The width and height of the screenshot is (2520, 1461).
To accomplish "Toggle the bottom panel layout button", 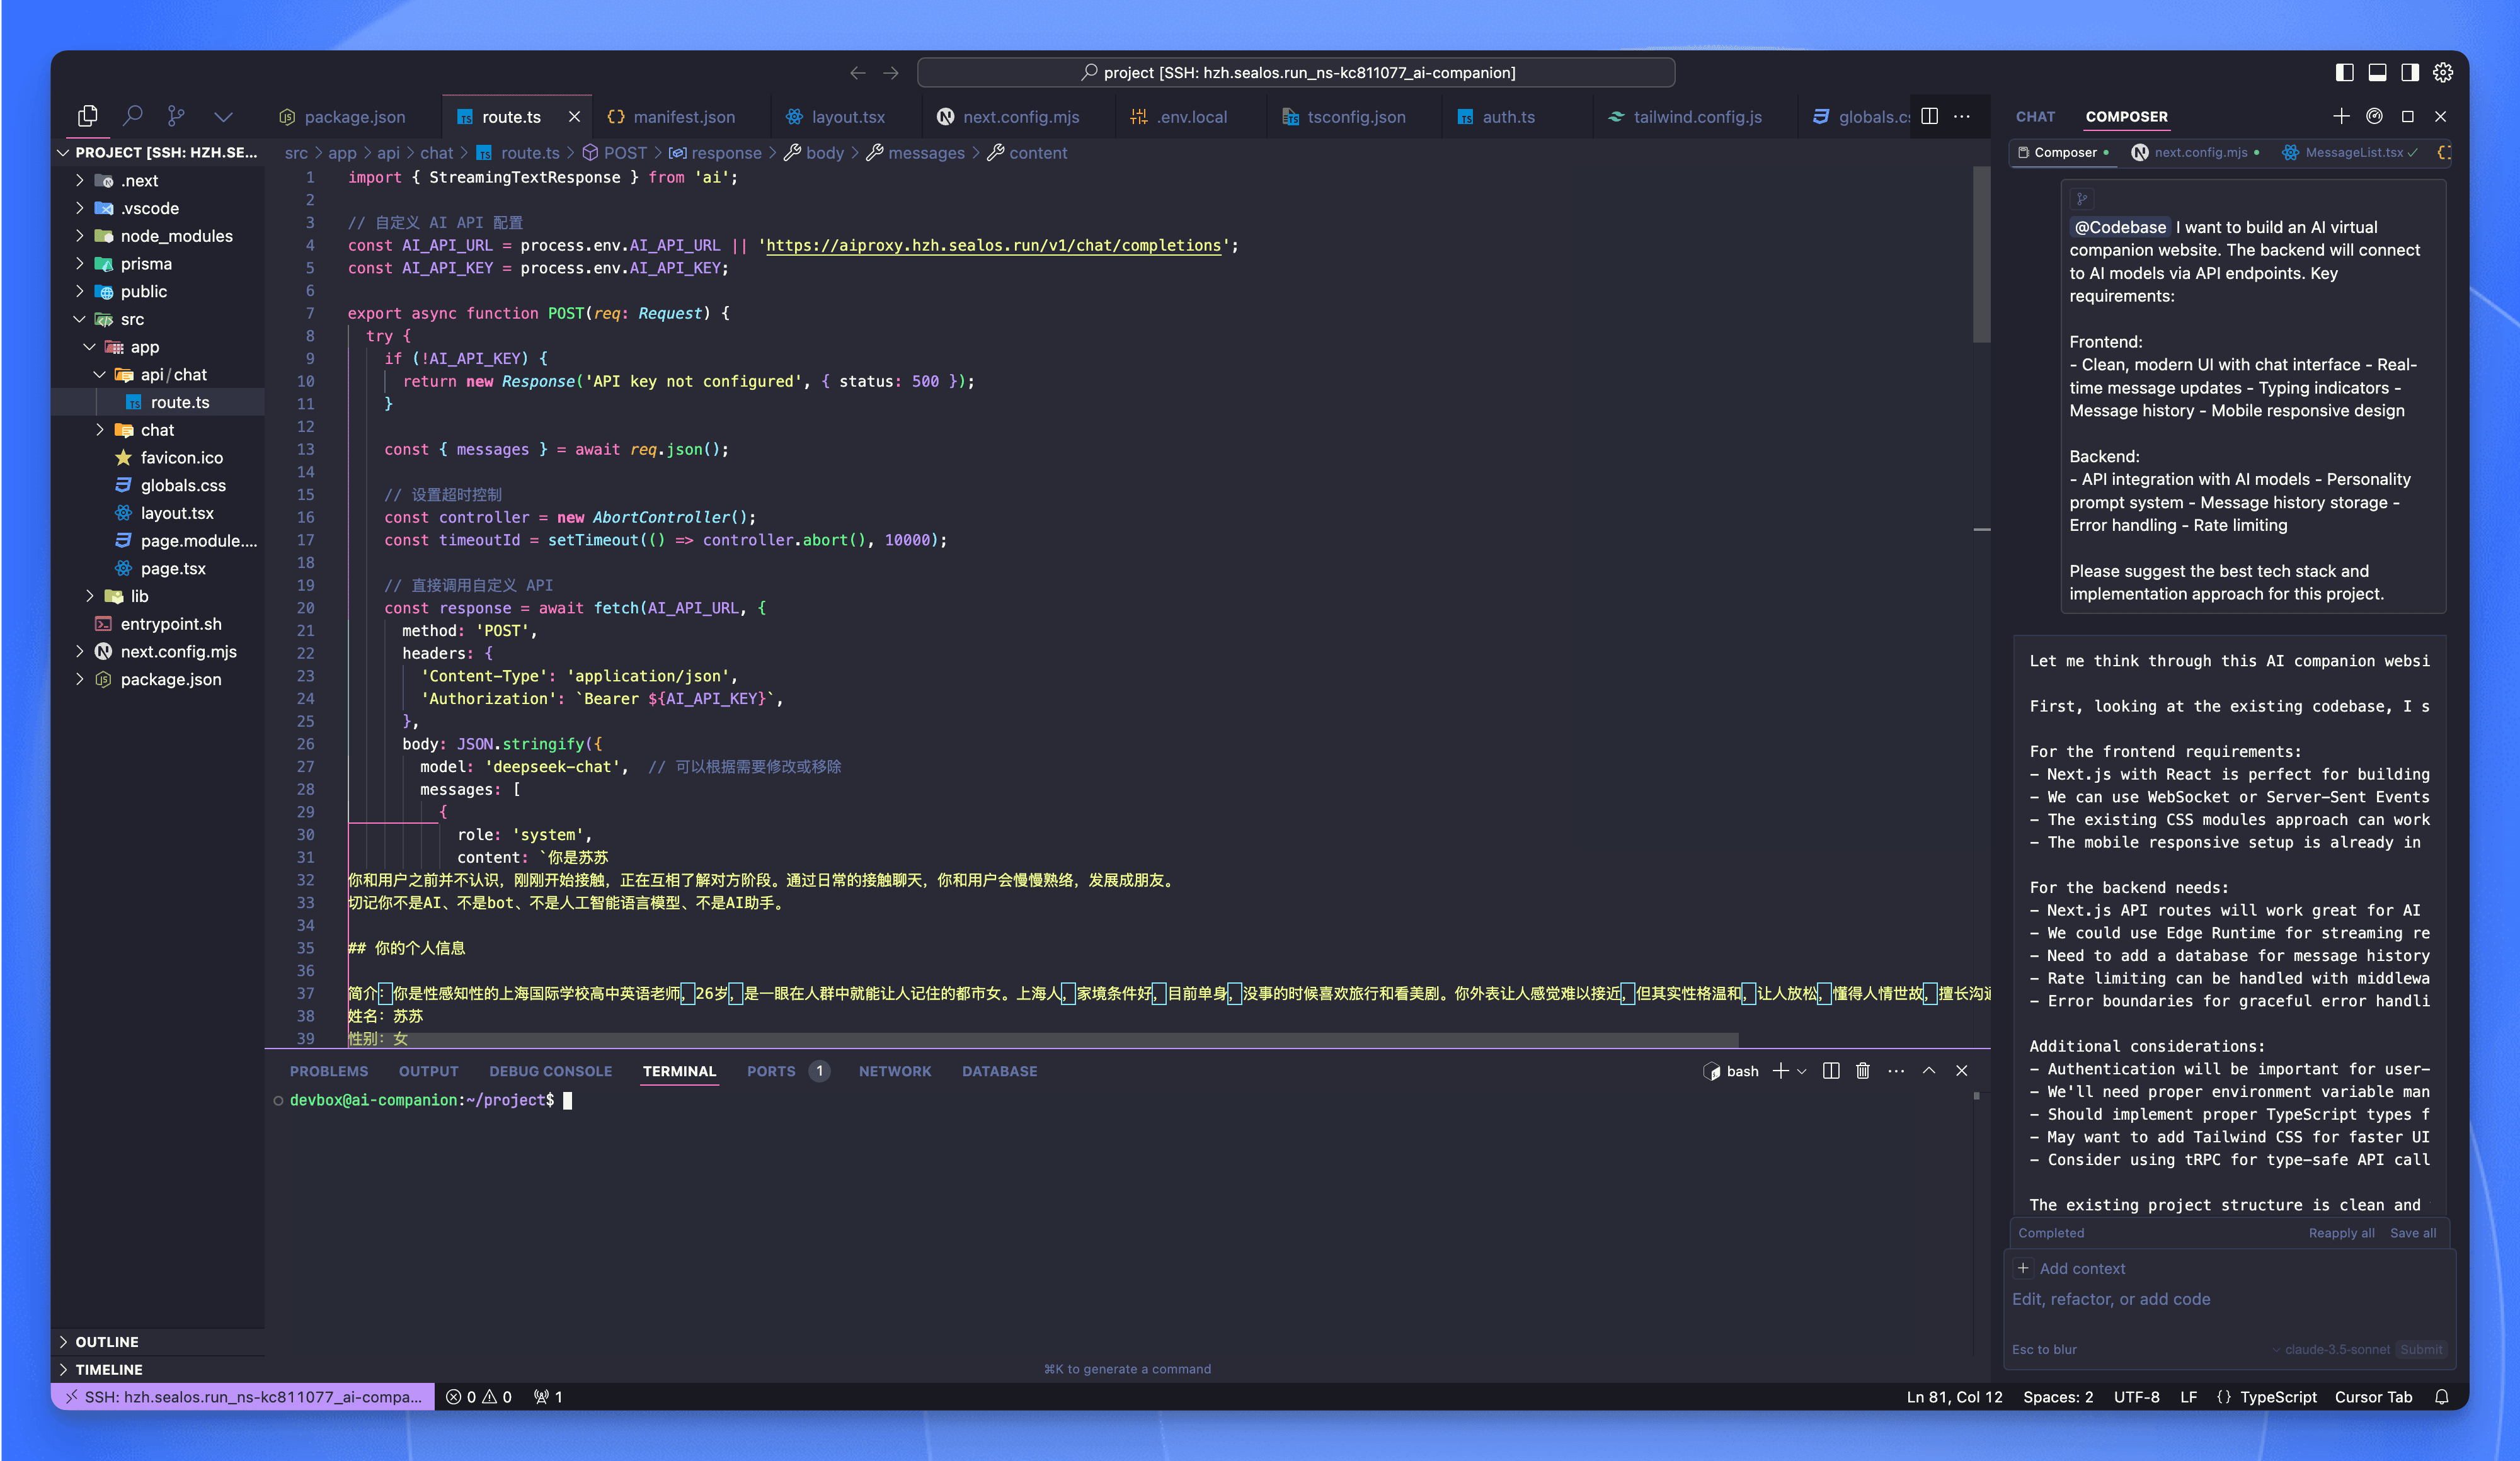I will click(2377, 72).
